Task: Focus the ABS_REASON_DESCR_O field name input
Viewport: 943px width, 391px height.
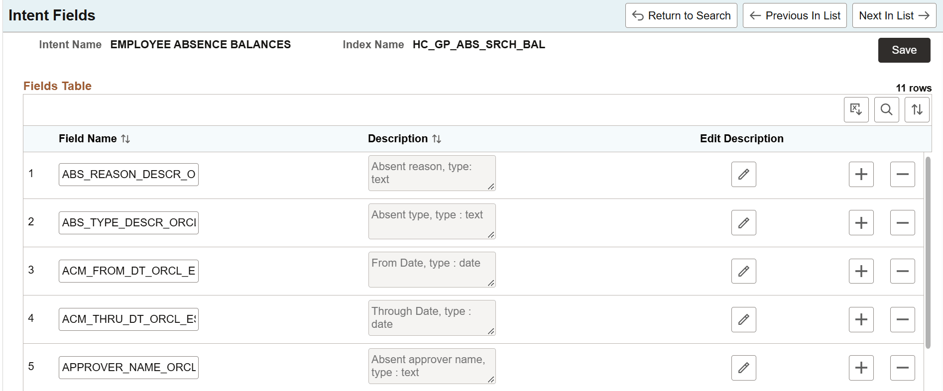Action: 128,175
